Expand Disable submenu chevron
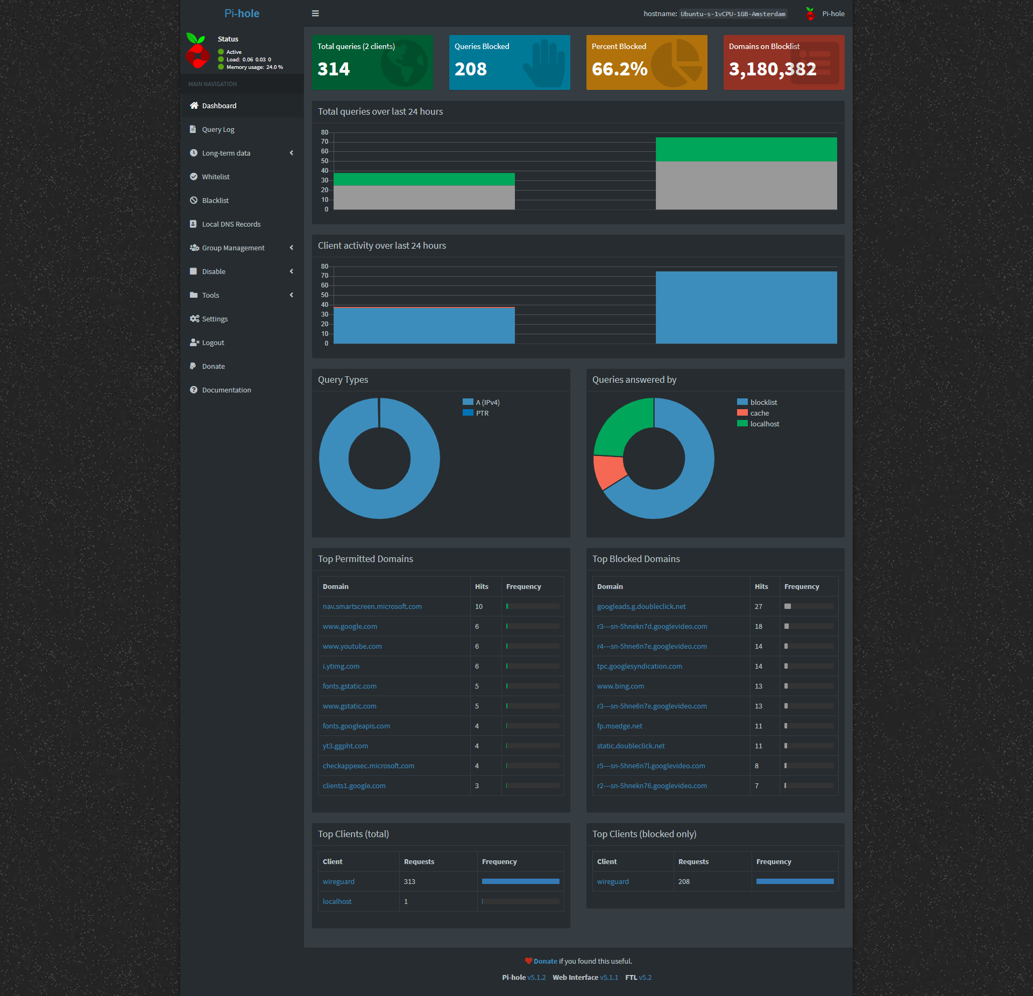1033x996 pixels. click(x=292, y=271)
